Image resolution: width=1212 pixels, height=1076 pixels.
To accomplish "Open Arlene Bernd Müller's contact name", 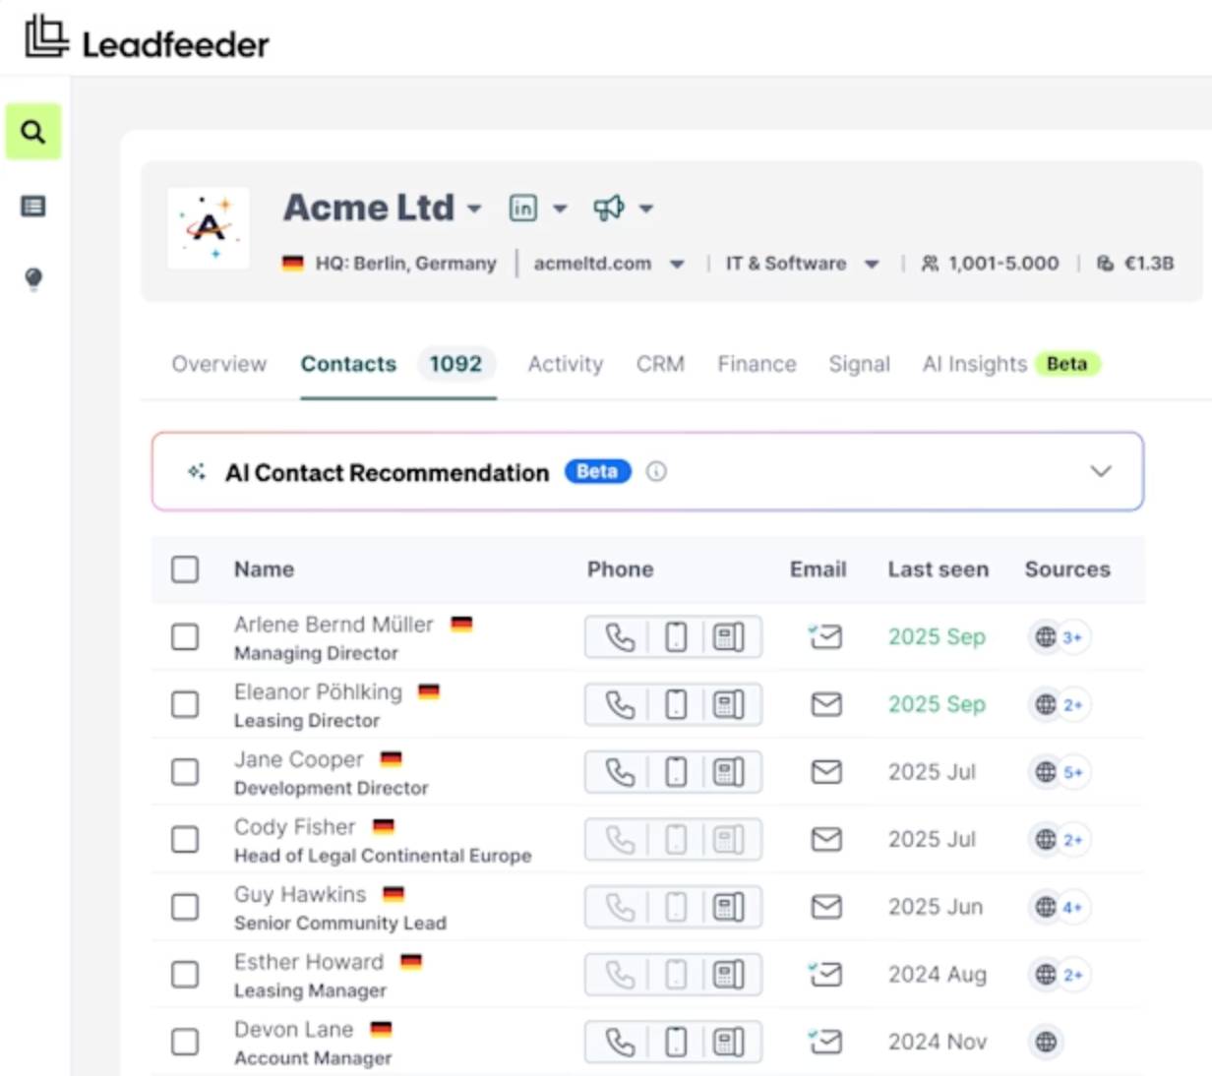I will click(333, 625).
